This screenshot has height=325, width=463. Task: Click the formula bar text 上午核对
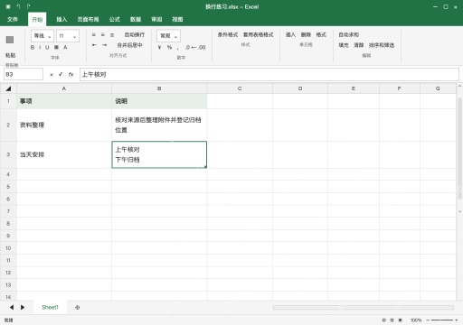coord(94,74)
